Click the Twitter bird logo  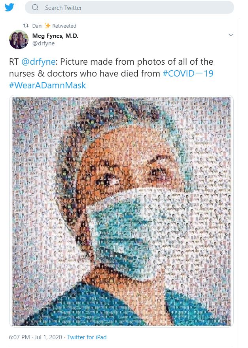(9, 7)
